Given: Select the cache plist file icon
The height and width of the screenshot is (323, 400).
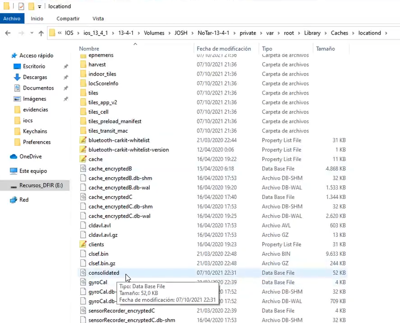Looking at the screenshot, I should [x=83, y=159].
